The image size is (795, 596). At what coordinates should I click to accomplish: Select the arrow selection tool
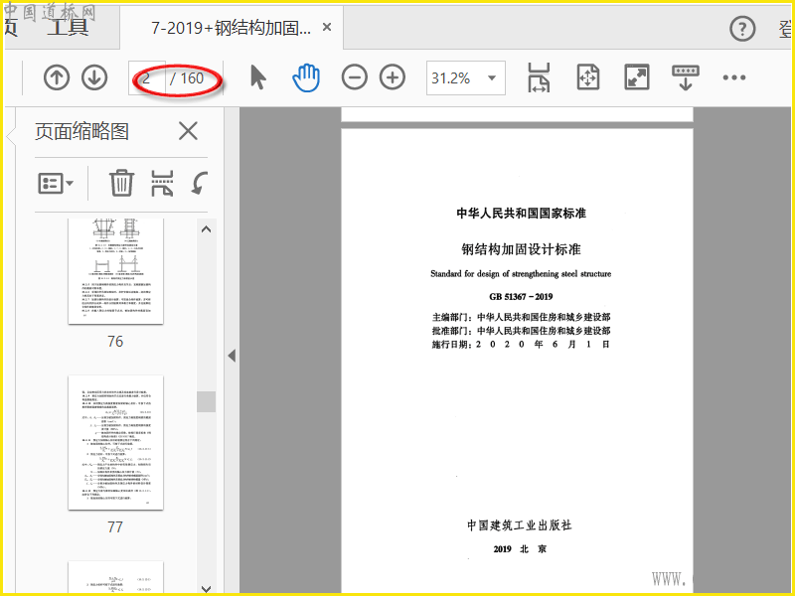coord(258,78)
